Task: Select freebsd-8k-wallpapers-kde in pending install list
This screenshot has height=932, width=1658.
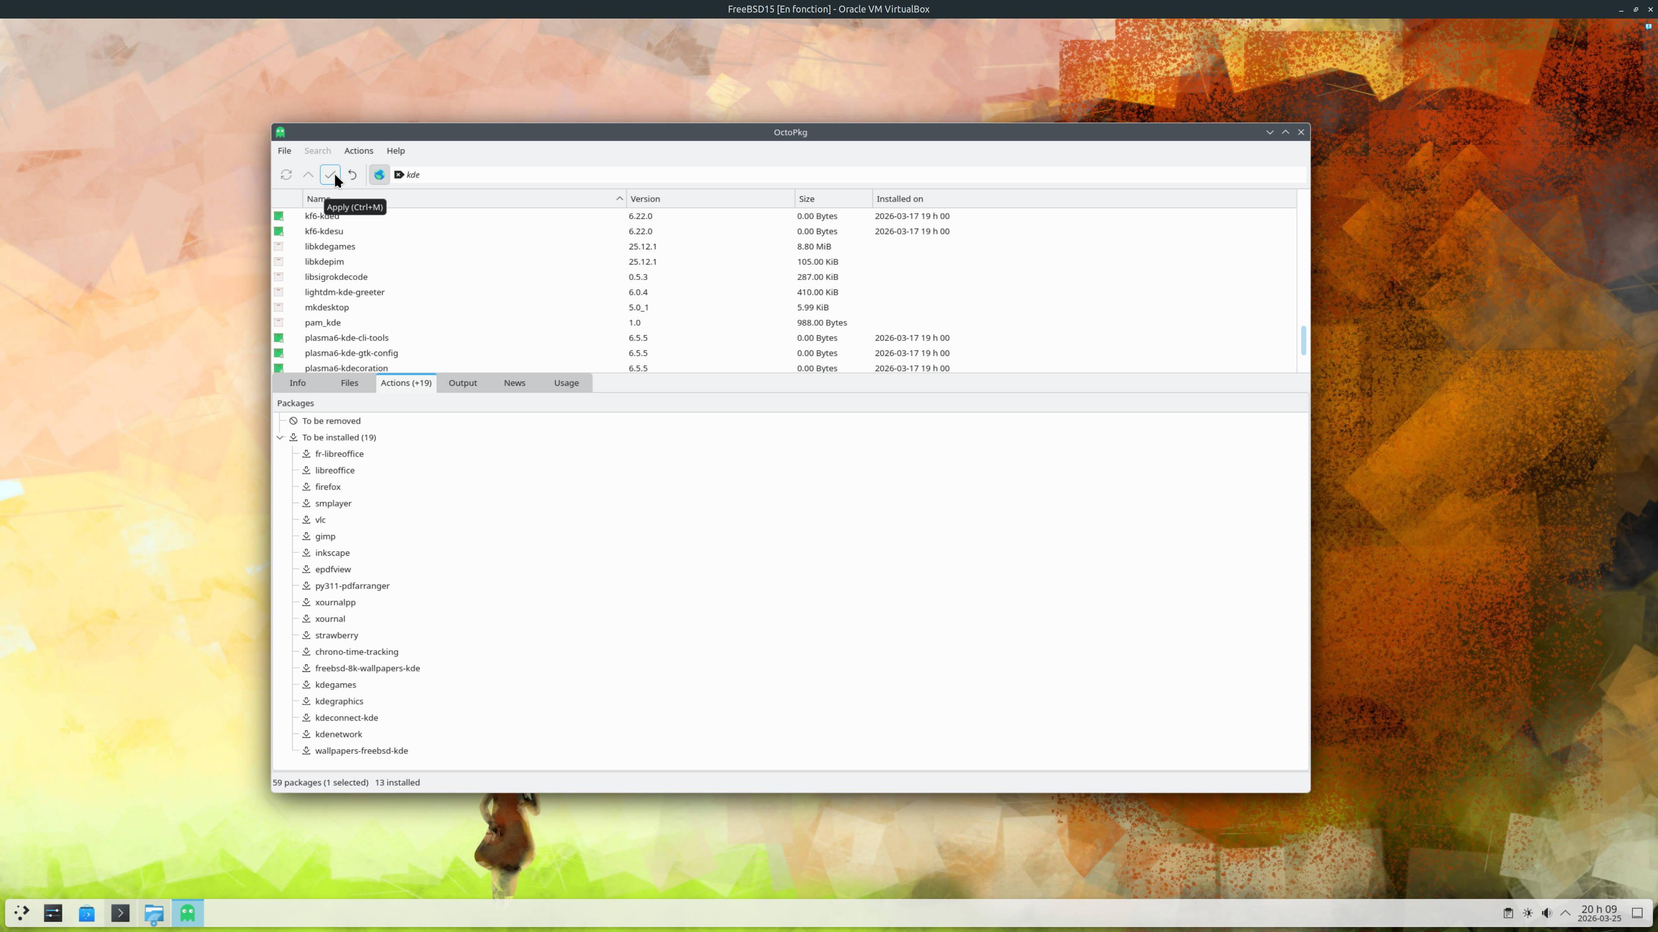Action: [367, 668]
